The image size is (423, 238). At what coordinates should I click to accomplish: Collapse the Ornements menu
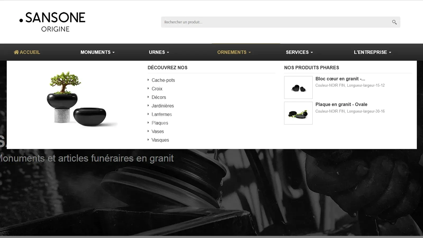tap(234, 52)
